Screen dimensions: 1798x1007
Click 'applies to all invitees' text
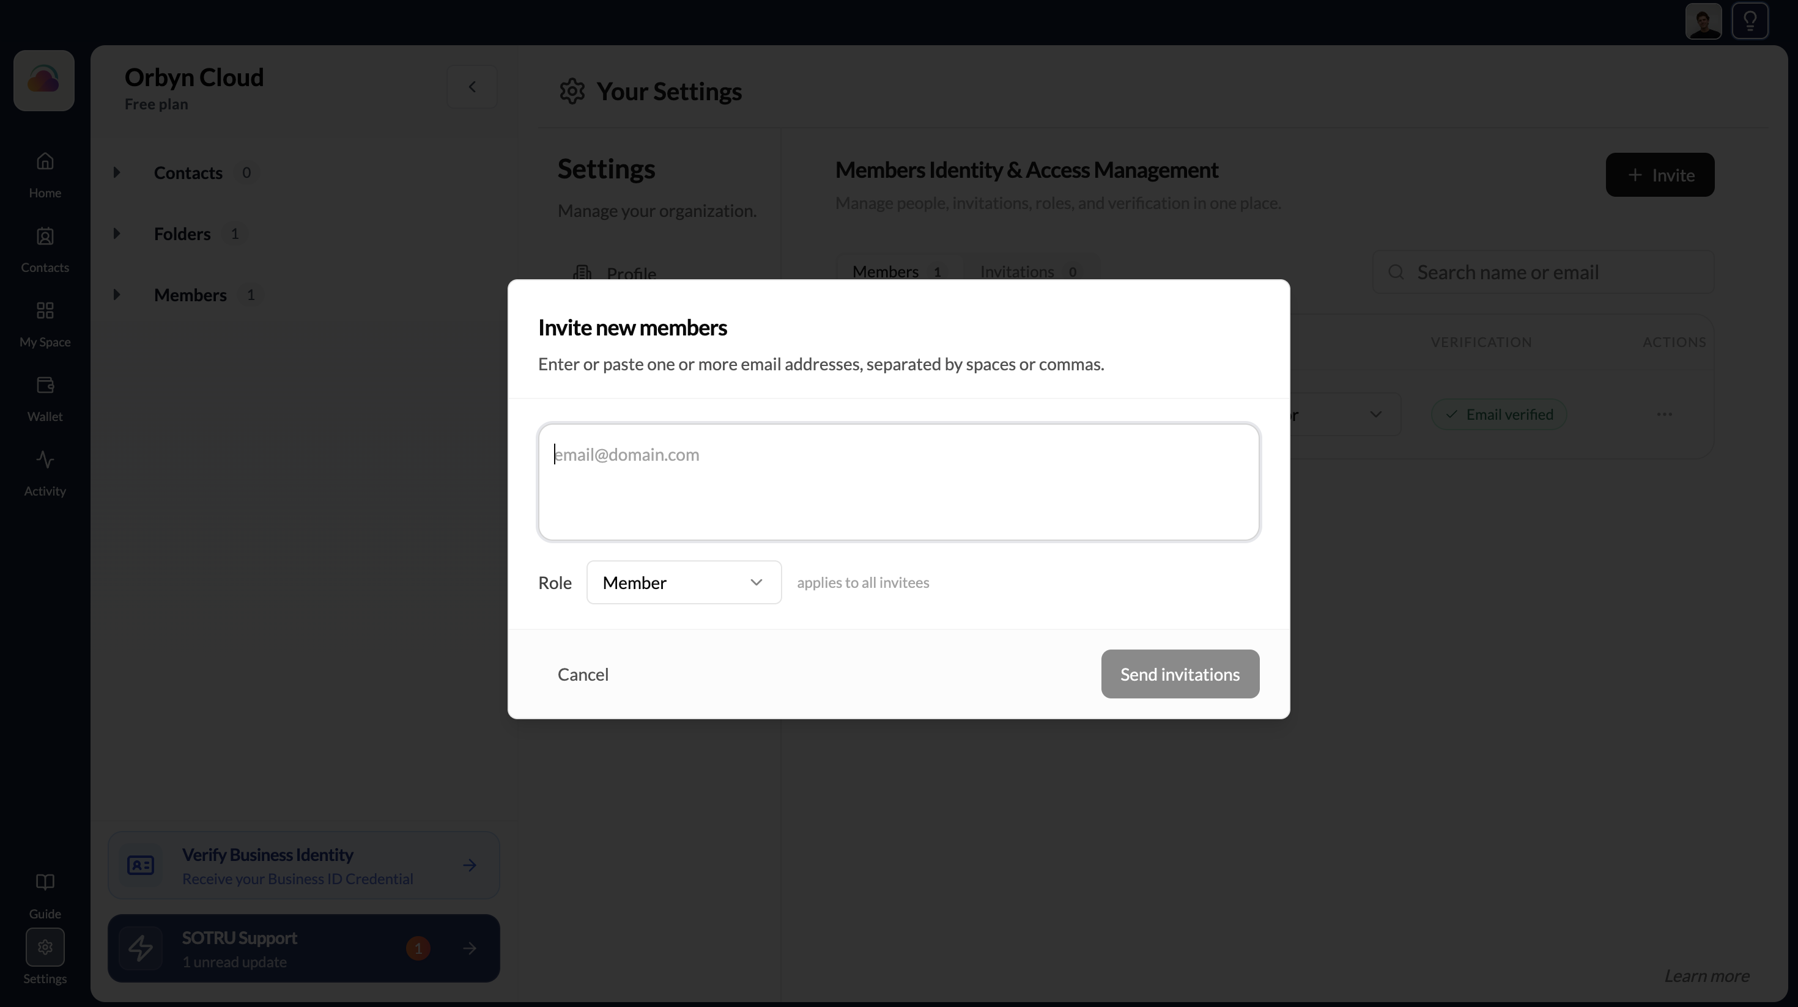pyautogui.click(x=863, y=582)
